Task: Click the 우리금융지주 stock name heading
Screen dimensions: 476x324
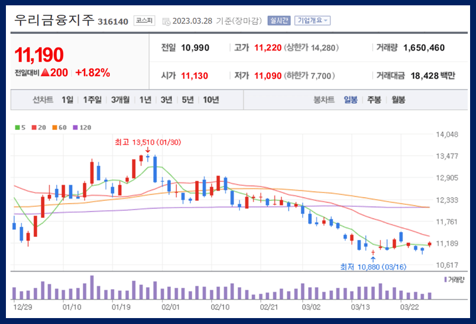Action: (54, 20)
